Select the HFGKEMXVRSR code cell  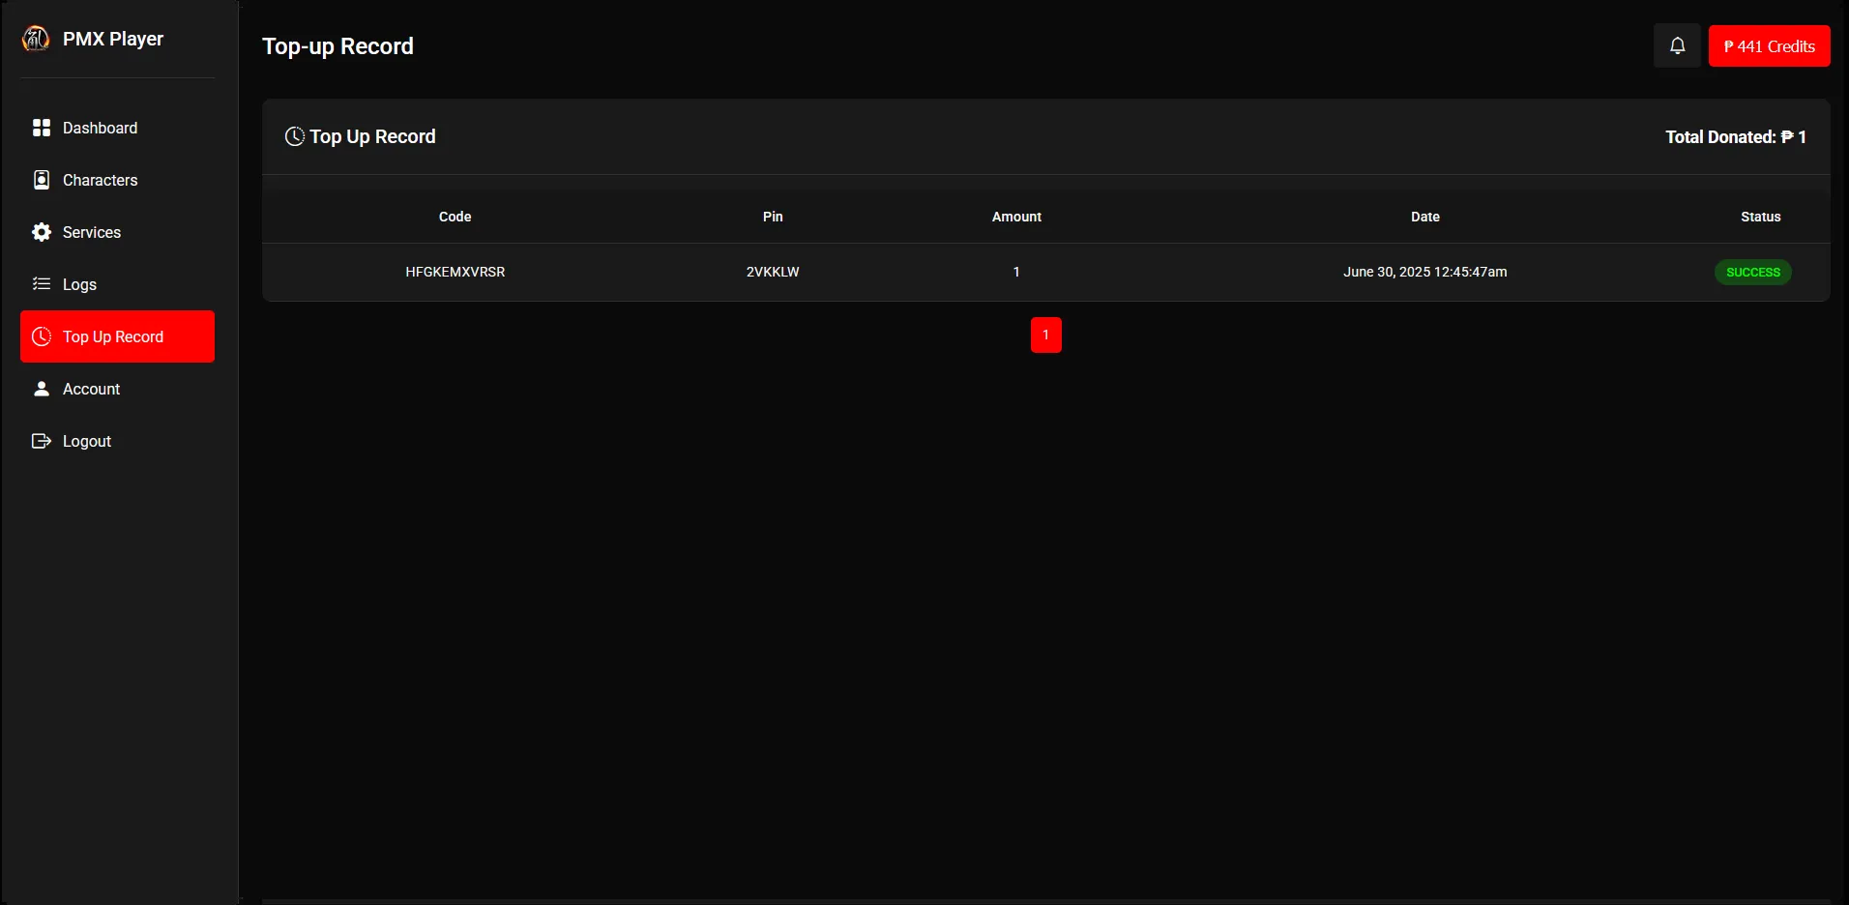click(x=455, y=272)
